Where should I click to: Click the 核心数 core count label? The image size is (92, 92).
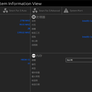point(35,41)
